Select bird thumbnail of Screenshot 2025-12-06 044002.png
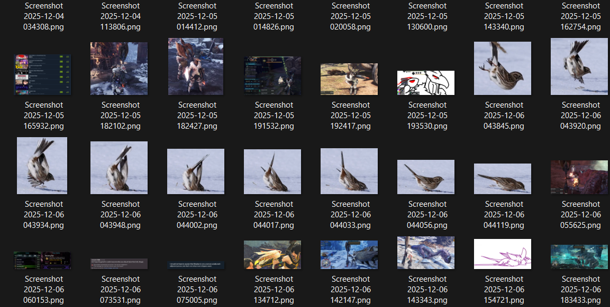The width and height of the screenshot is (610, 307). (x=196, y=171)
